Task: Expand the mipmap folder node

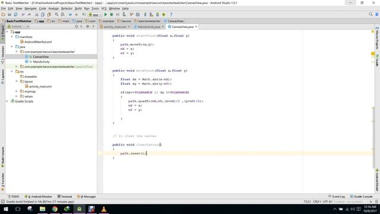Action: (17, 92)
